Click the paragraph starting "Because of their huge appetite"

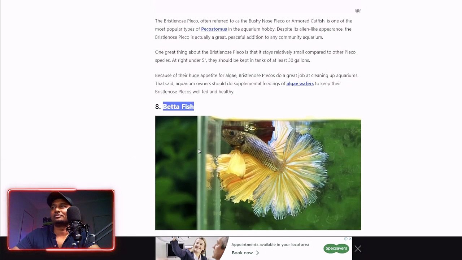point(257,84)
